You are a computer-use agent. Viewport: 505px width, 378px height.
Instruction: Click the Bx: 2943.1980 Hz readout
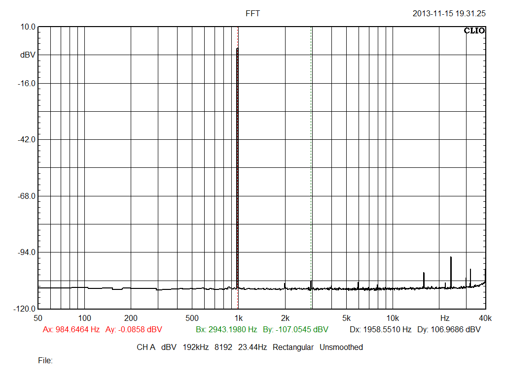pos(226,329)
